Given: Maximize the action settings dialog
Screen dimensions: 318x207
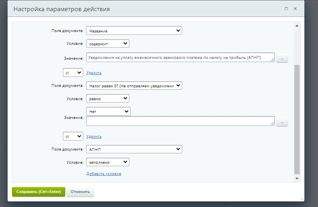Looking at the screenshot, I should pos(286,8).
